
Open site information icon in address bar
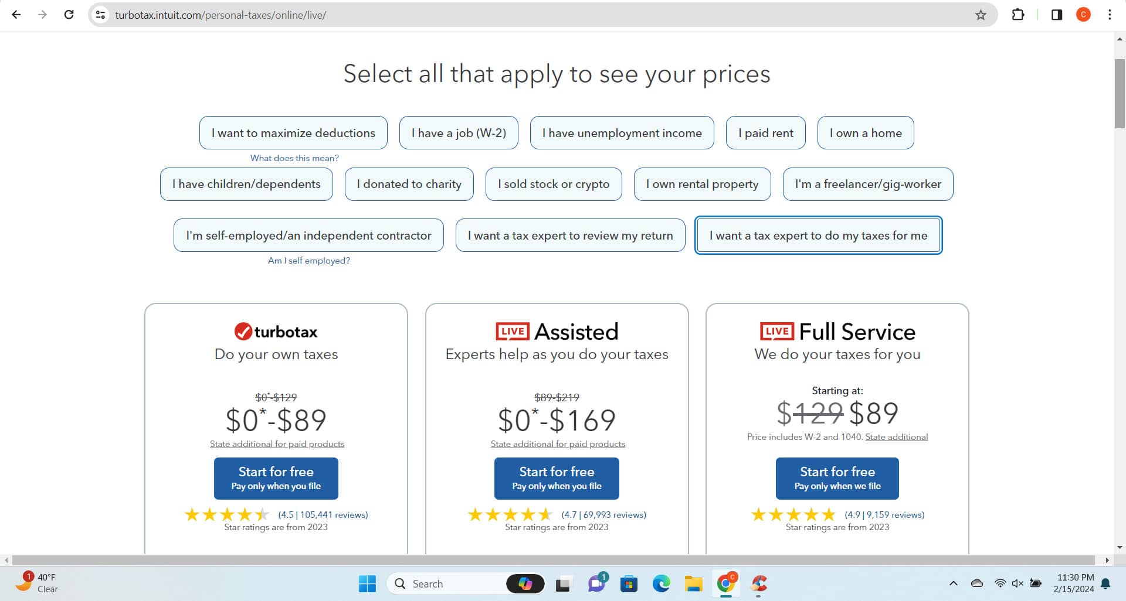(101, 15)
